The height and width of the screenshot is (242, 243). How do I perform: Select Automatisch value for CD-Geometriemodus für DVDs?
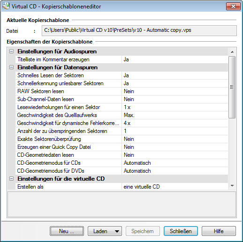pyautogui.click(x=137, y=171)
